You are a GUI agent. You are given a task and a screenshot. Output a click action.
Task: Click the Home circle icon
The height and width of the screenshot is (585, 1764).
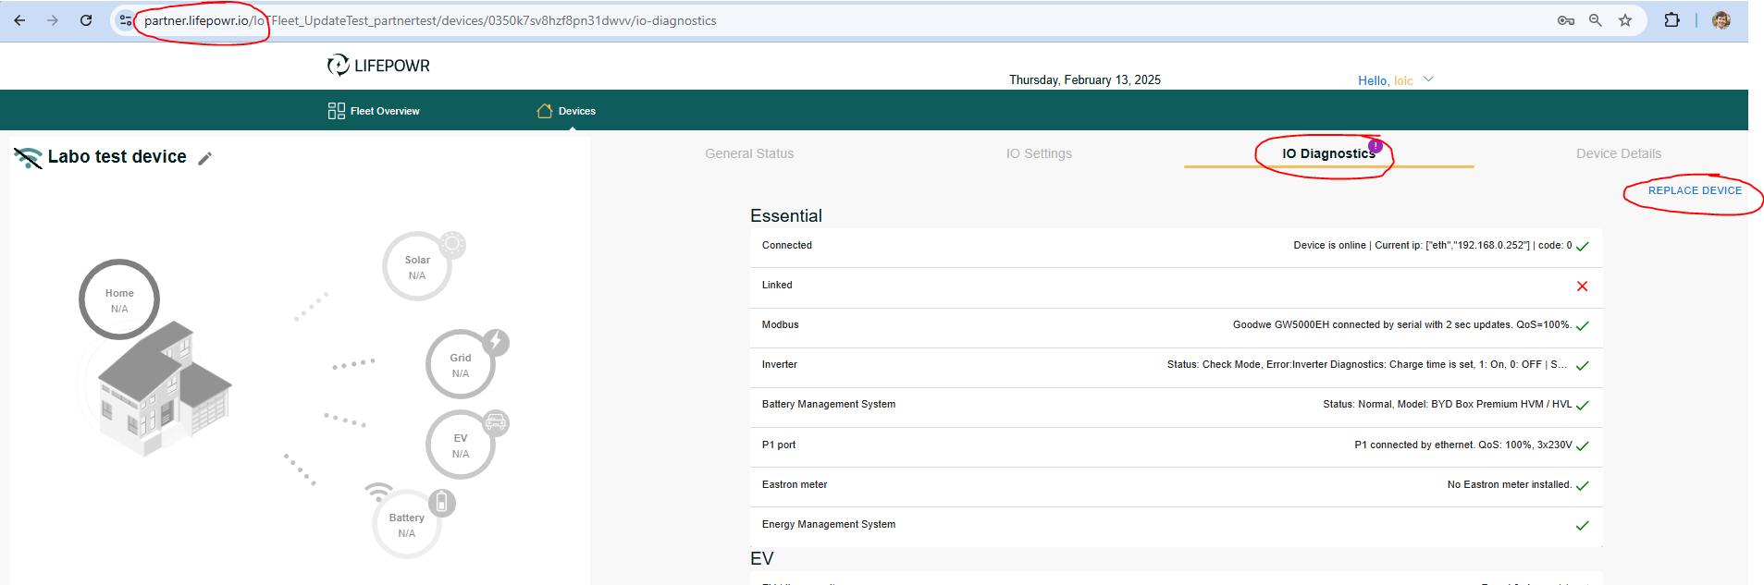pos(119,300)
